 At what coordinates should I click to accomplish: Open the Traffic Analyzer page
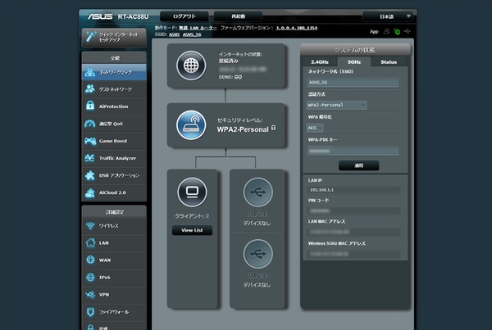pyautogui.click(x=114, y=158)
